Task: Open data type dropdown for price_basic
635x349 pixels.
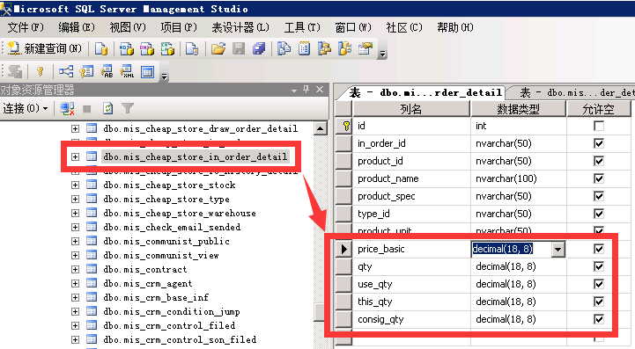Action: 557,249
